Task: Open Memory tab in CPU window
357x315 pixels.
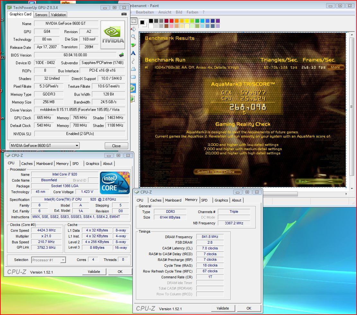Action: click(62, 164)
